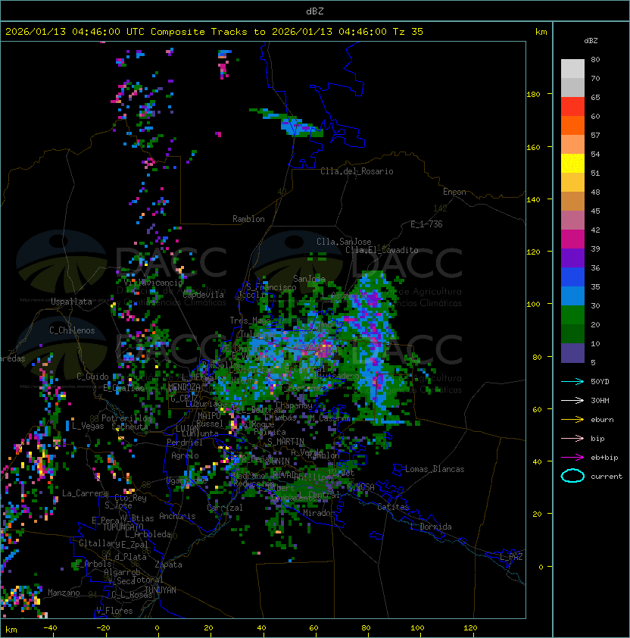Click the 'Uspallata' place label on map

pyautogui.click(x=71, y=302)
